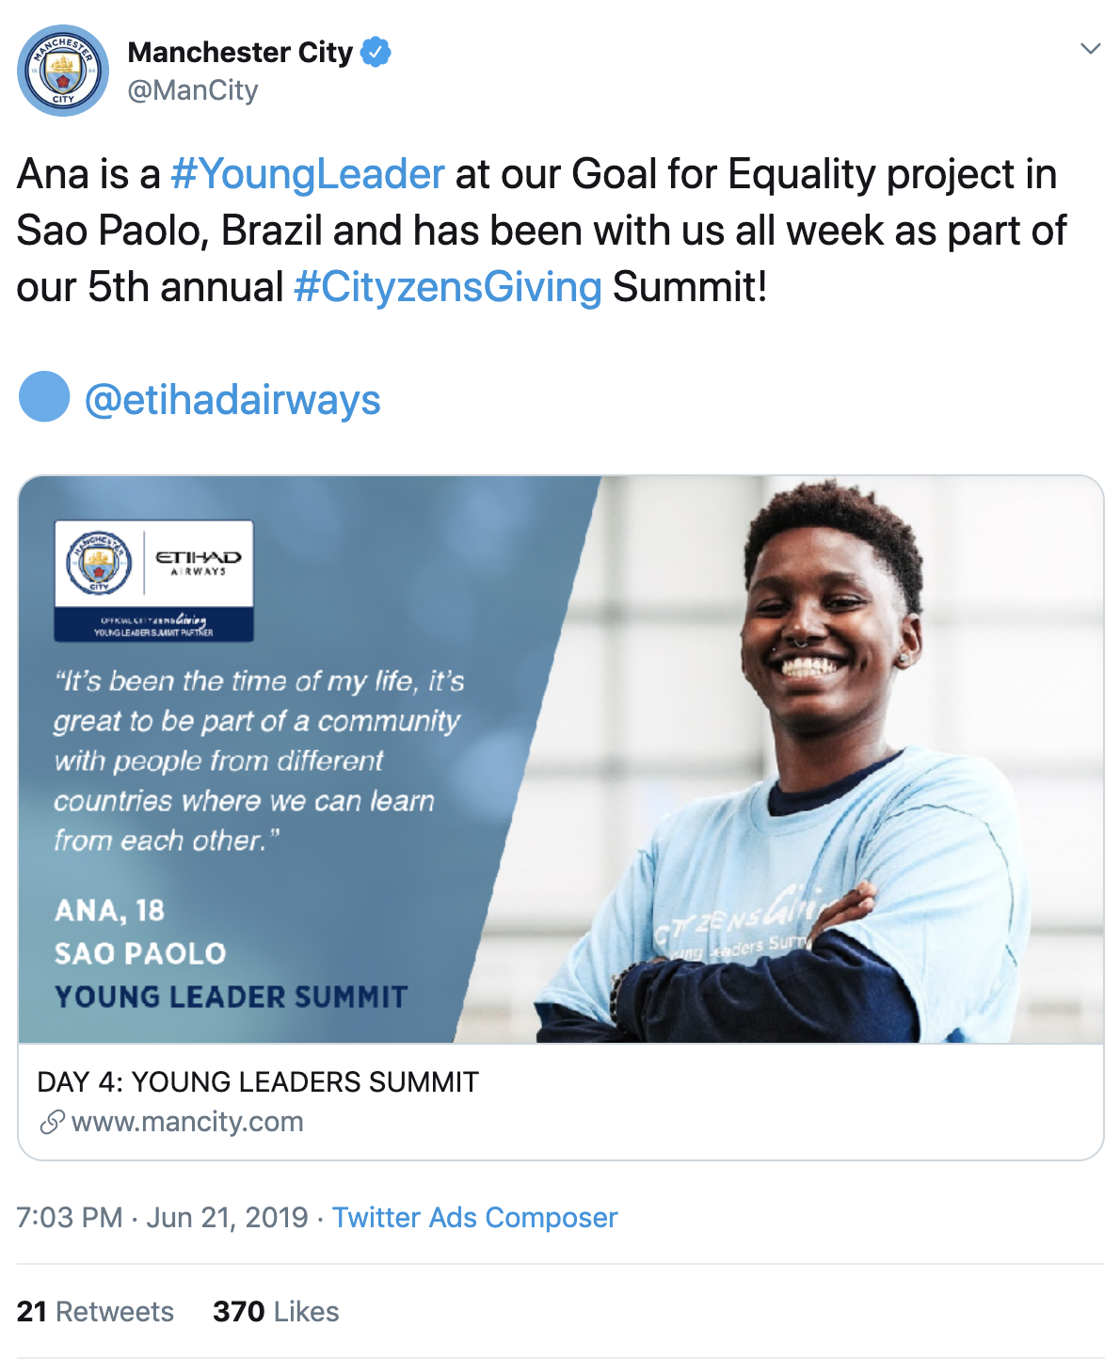
Task: Click the Manchester City crest in card image
Action: pyautogui.click(x=99, y=562)
